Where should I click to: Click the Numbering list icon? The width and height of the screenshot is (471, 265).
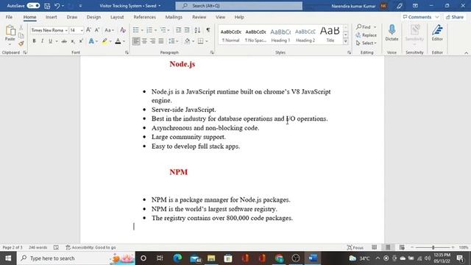[149, 30]
